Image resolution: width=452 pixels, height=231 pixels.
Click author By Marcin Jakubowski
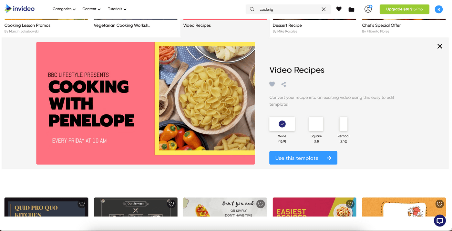[x=22, y=32]
